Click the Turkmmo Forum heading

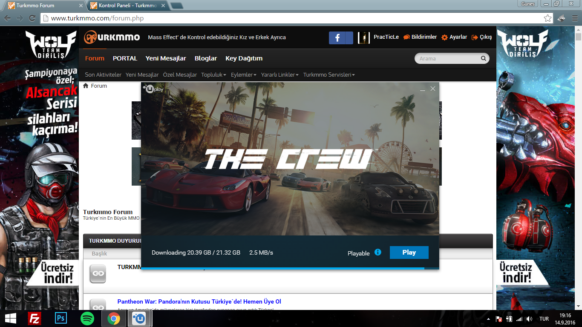pos(108,212)
